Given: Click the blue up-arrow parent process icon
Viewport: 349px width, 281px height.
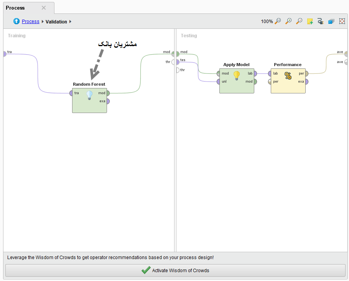Looking at the screenshot, I should [x=16, y=21].
